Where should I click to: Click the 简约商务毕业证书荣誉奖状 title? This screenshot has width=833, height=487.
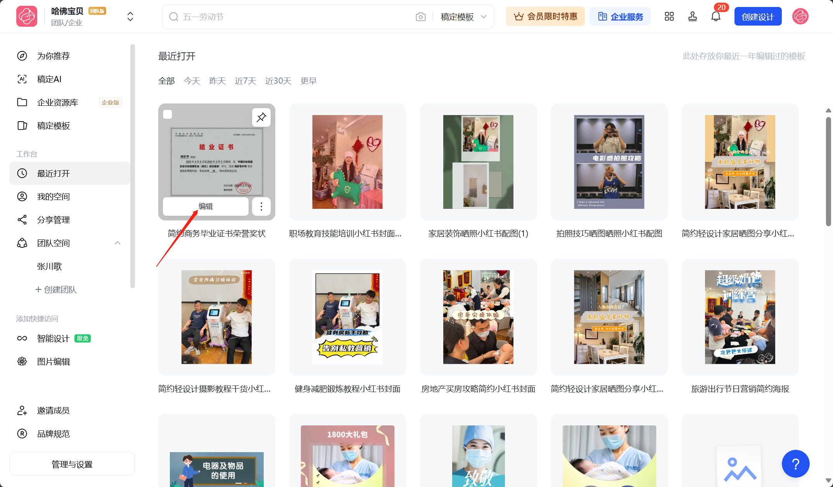tap(216, 233)
